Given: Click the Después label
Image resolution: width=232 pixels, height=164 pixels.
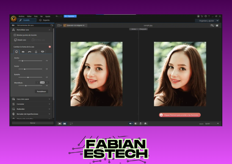Looking at the screenshot, I should (143, 29).
